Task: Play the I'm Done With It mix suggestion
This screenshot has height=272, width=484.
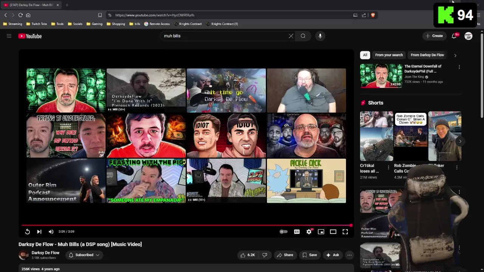Action: tap(146, 90)
